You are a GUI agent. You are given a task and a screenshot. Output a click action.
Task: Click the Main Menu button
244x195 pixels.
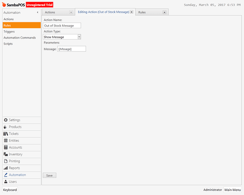point(233,190)
